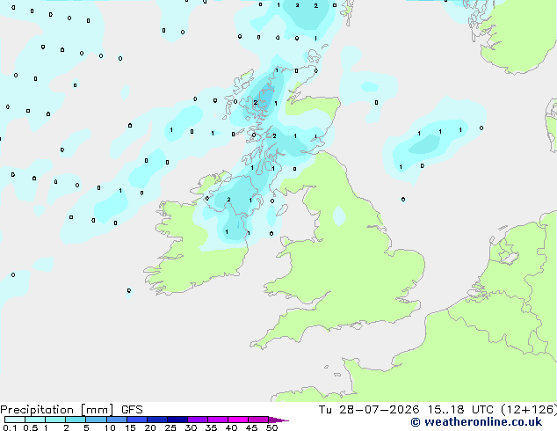Click the '35' legend value label
Viewport: 557px width, 431px height.
pos(211,427)
